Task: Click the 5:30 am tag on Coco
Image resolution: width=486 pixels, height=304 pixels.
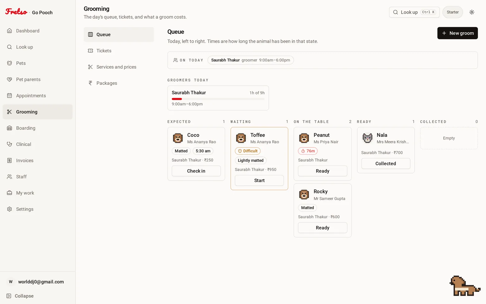Action: (x=203, y=151)
